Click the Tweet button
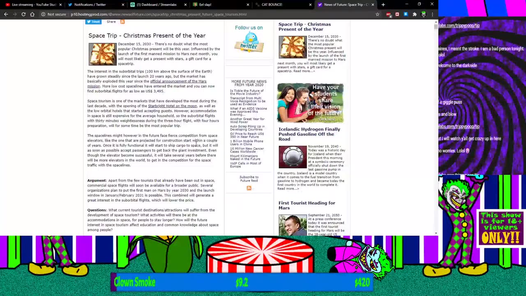The height and width of the screenshot is (296, 526). (x=93, y=22)
